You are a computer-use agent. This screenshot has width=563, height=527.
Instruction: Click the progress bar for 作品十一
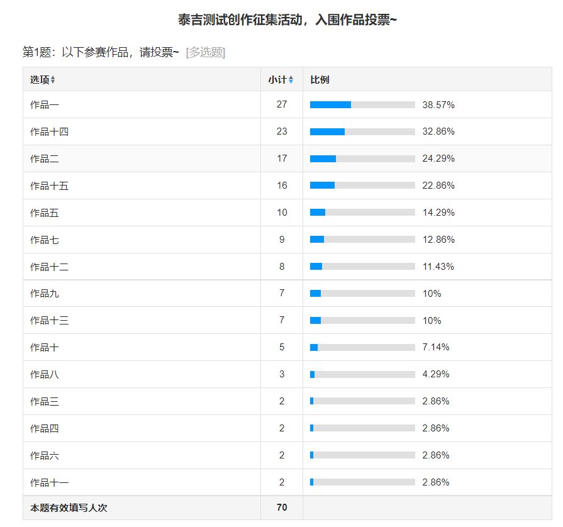(362, 482)
